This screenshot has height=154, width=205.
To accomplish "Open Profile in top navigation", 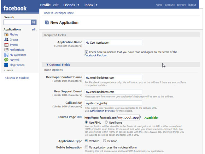I will coord(45,5).
